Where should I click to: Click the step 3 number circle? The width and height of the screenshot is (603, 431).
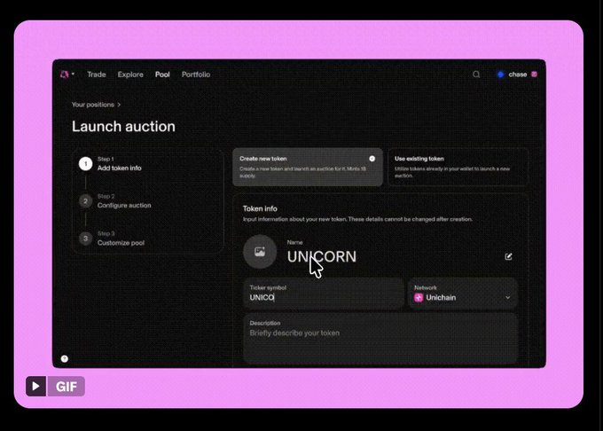[x=85, y=239]
